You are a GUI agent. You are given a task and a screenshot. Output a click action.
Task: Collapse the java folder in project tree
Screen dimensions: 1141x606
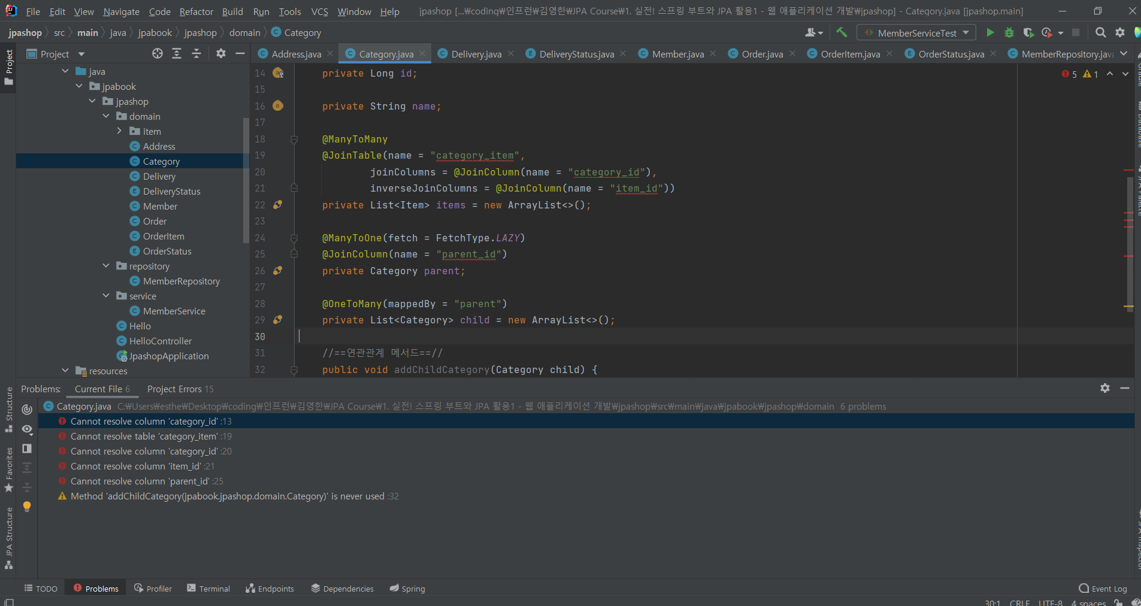(65, 71)
